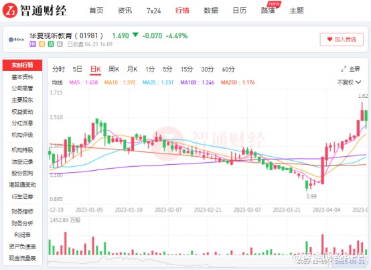The height and width of the screenshot is (270, 371).
Task: Go to 首页 in top navigation
Action: tap(96, 11)
